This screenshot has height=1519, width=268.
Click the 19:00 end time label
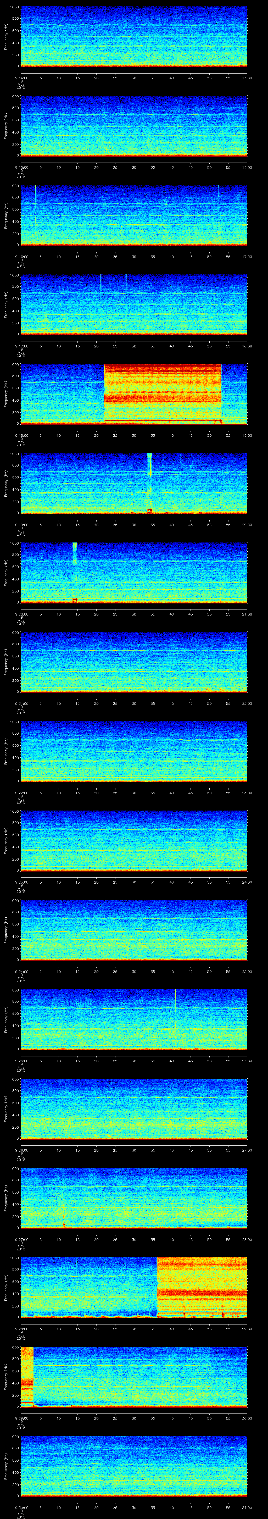coord(247,435)
